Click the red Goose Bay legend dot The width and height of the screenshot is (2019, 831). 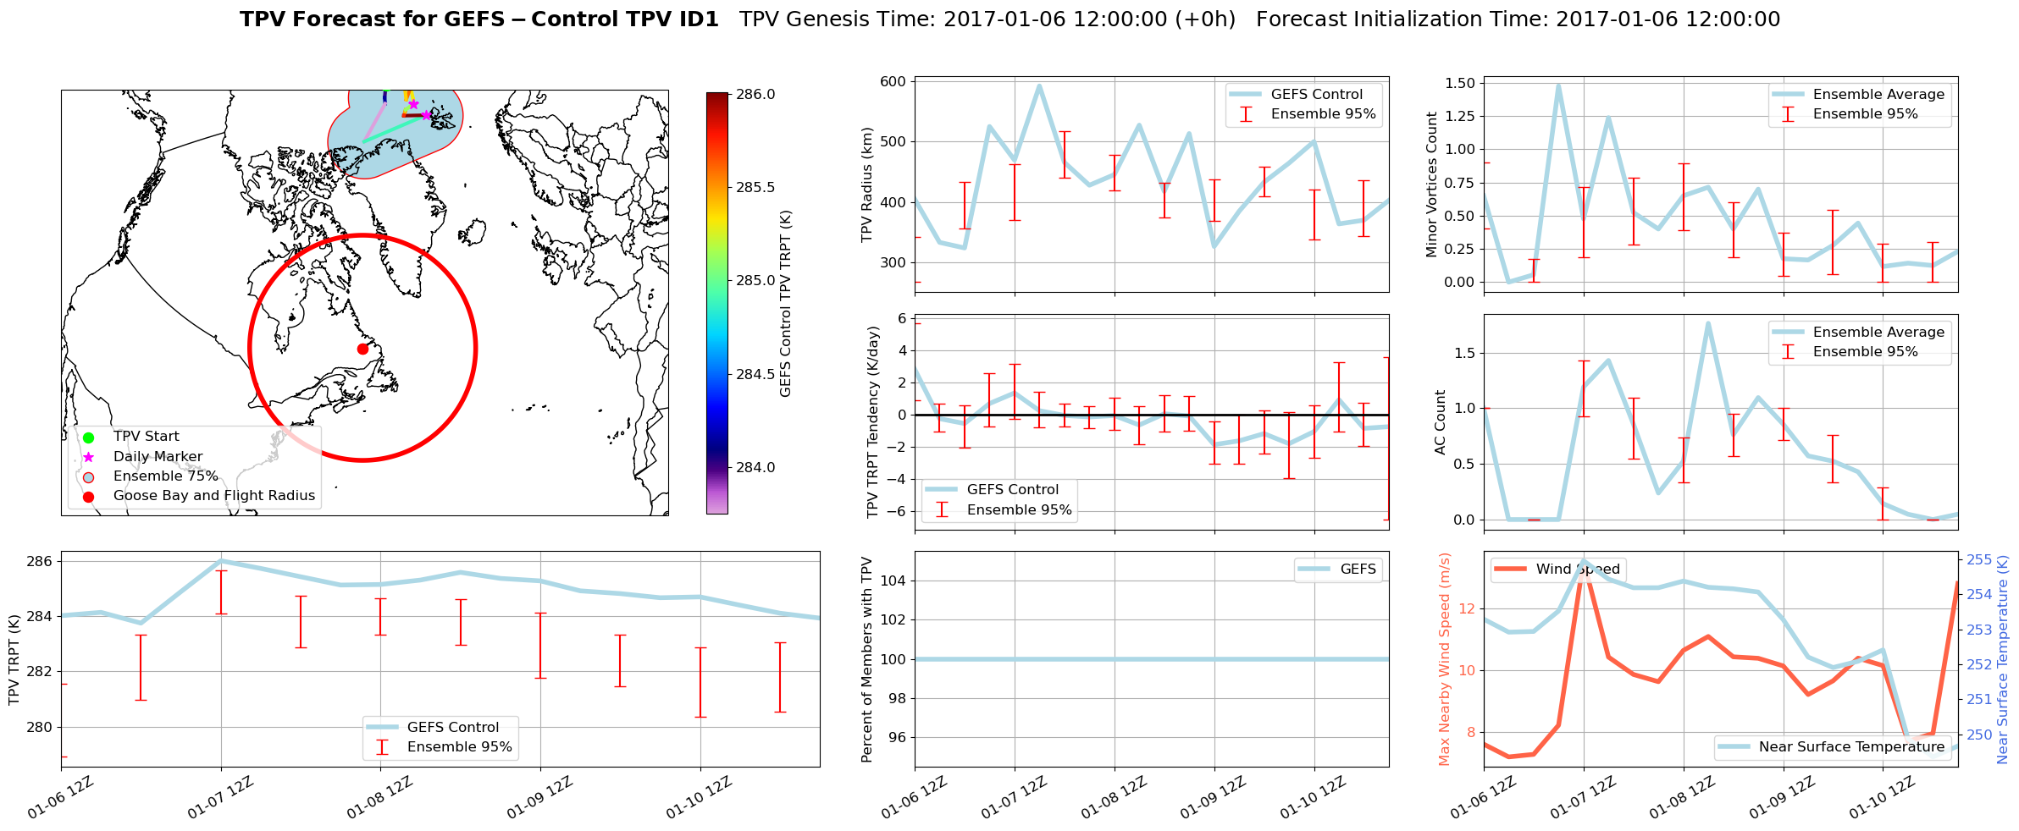[88, 497]
